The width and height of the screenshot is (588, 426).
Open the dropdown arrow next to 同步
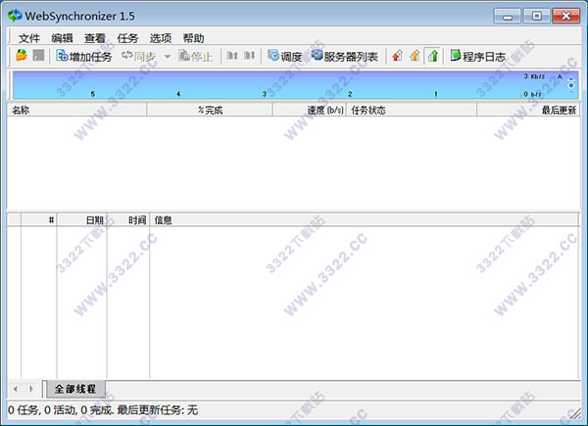pos(168,57)
